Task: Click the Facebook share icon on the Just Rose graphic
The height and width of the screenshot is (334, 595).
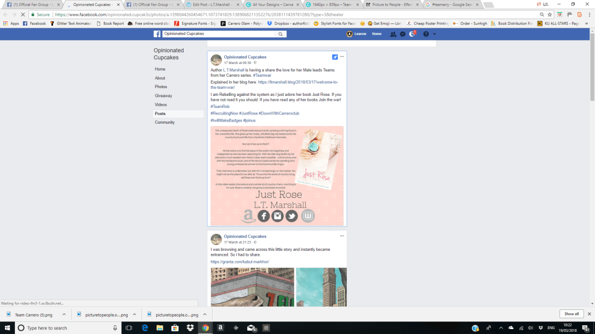Action: click(x=264, y=216)
